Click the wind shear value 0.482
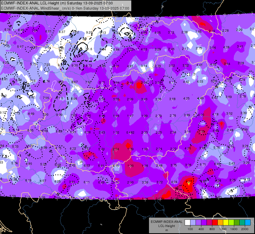This screenshot has width=255, height=234. point(130,133)
